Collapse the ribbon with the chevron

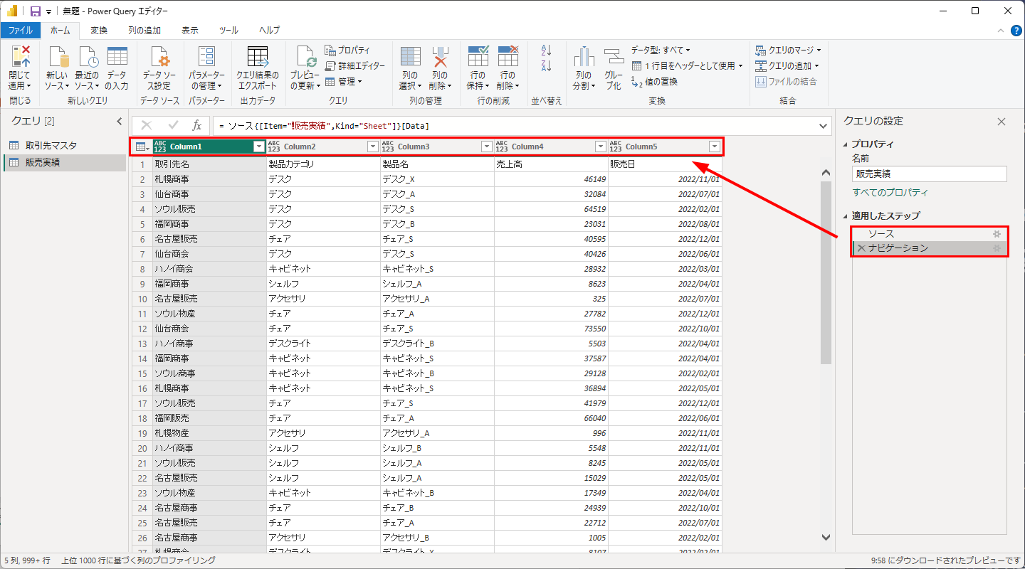[x=1002, y=31]
